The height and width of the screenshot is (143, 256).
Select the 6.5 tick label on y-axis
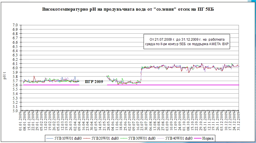(15, 47)
